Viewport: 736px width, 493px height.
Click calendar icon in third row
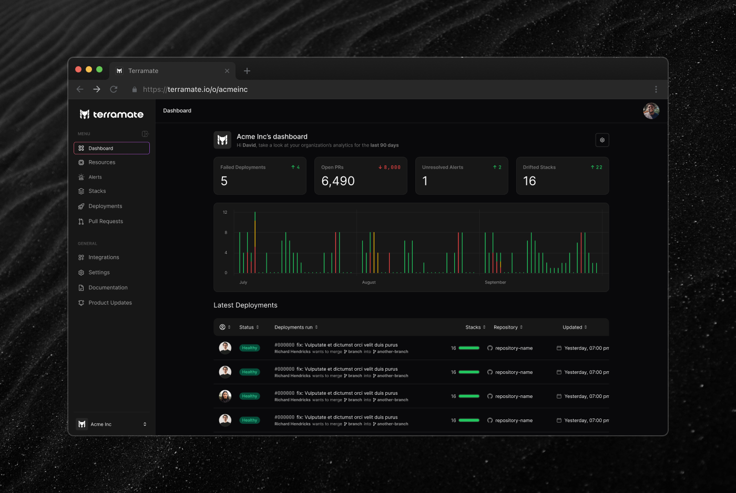559,396
